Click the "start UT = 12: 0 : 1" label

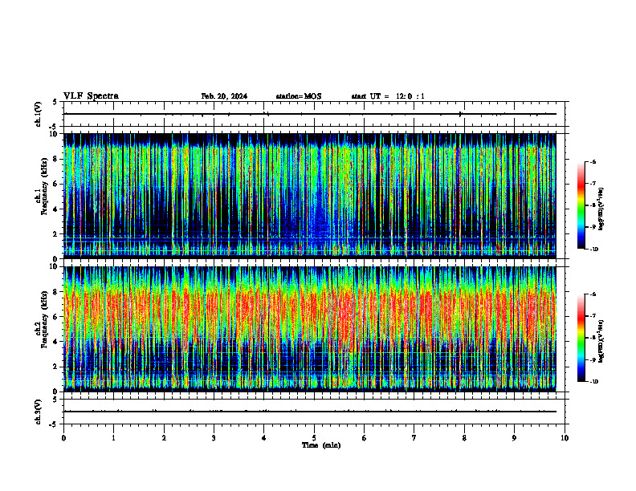(388, 96)
